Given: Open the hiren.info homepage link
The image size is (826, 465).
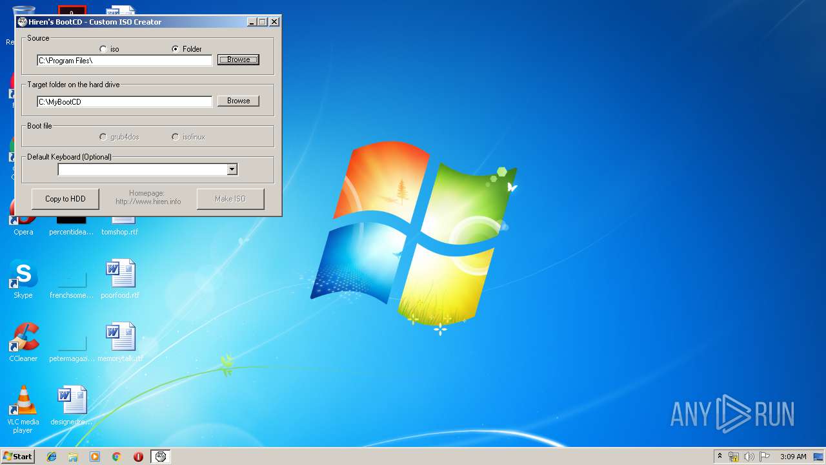Looking at the screenshot, I should tap(148, 201).
